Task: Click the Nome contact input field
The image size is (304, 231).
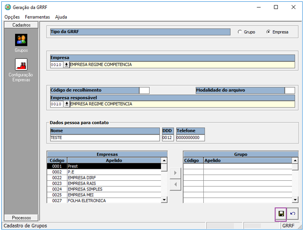Action: [x=104, y=138]
